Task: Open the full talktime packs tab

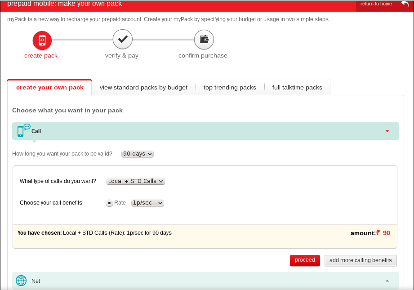Action: click(x=297, y=88)
